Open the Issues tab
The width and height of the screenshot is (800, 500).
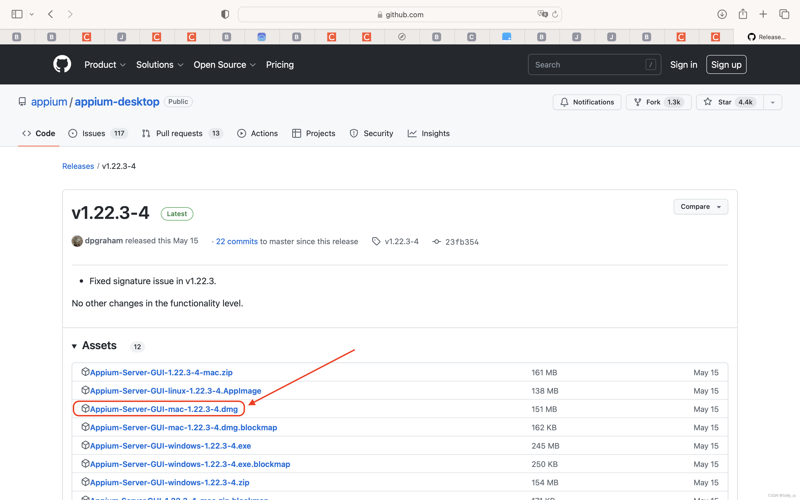98,133
